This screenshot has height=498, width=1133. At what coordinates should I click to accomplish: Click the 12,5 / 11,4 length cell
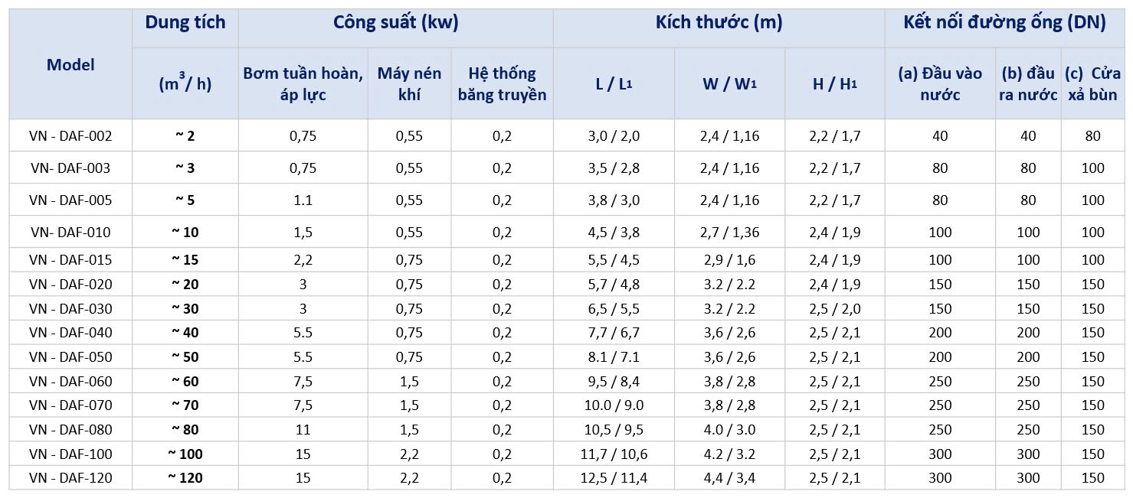click(x=614, y=478)
